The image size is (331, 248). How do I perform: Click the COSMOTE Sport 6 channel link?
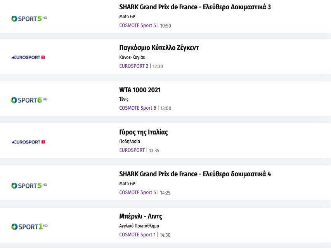point(137,108)
